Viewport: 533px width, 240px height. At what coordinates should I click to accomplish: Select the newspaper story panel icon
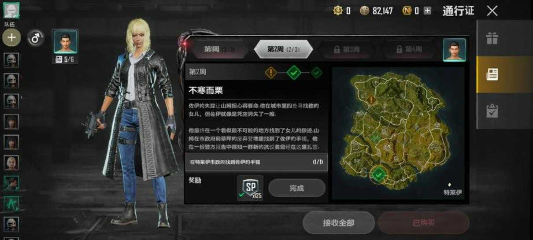pos(492,74)
